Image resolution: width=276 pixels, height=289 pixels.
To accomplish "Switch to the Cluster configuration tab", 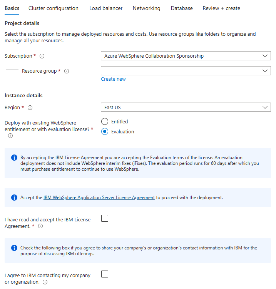I will 54,8.
